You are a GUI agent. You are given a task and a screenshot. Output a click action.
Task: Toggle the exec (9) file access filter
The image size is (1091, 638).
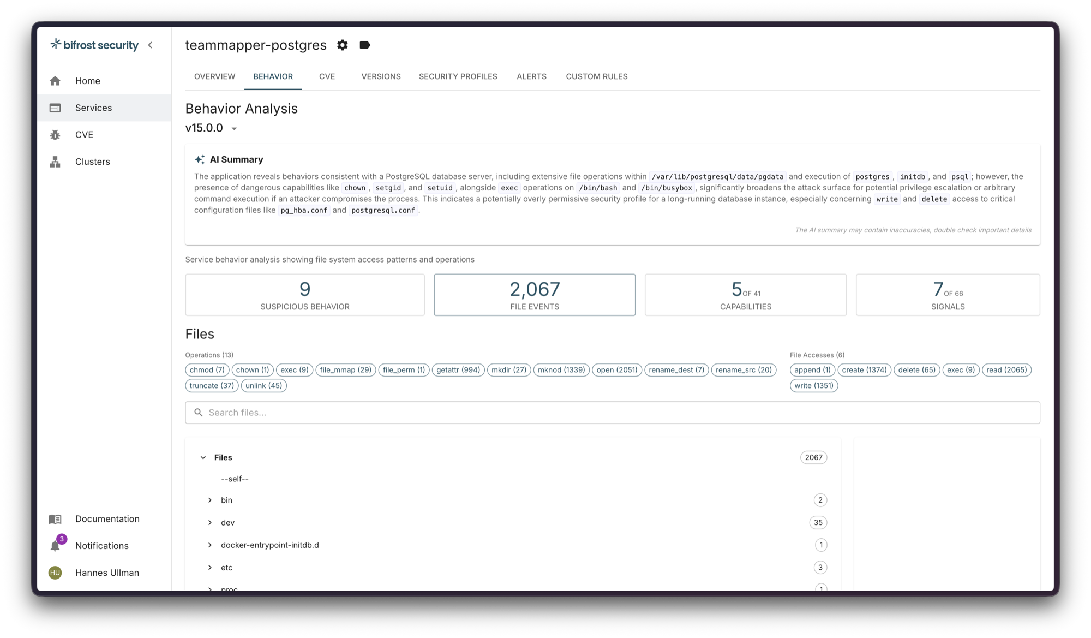(961, 370)
